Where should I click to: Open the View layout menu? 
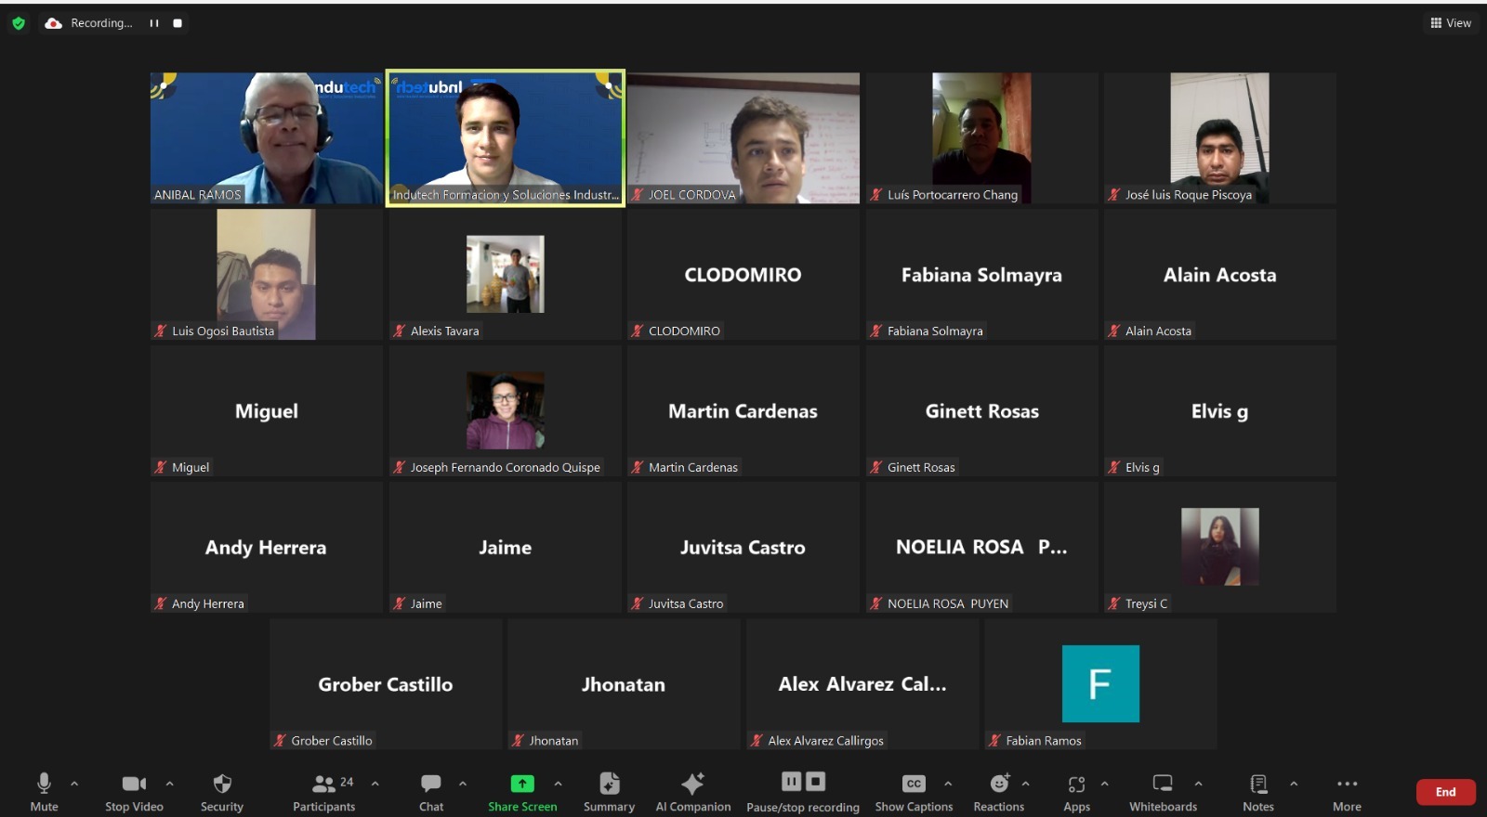pyautogui.click(x=1451, y=23)
